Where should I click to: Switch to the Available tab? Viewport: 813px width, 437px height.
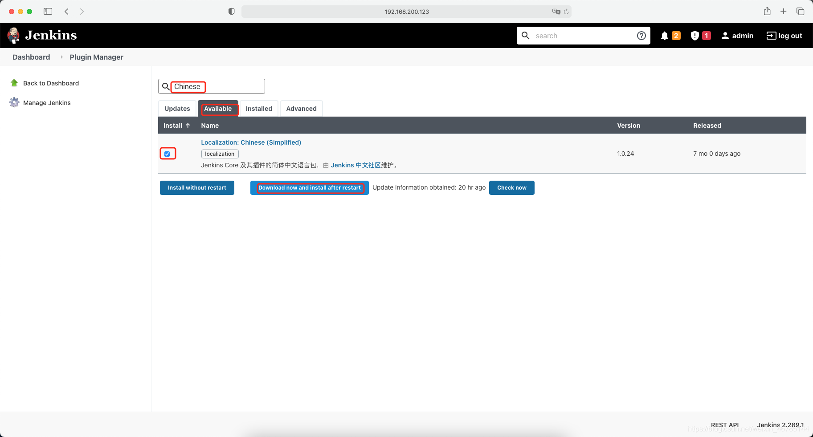218,109
